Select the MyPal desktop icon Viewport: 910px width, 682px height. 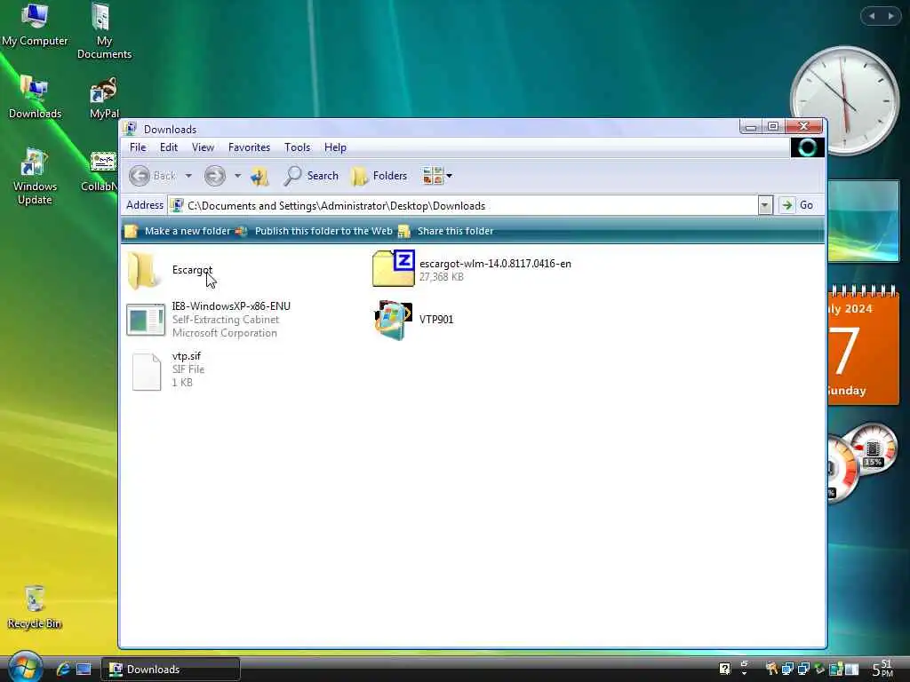coord(104,98)
